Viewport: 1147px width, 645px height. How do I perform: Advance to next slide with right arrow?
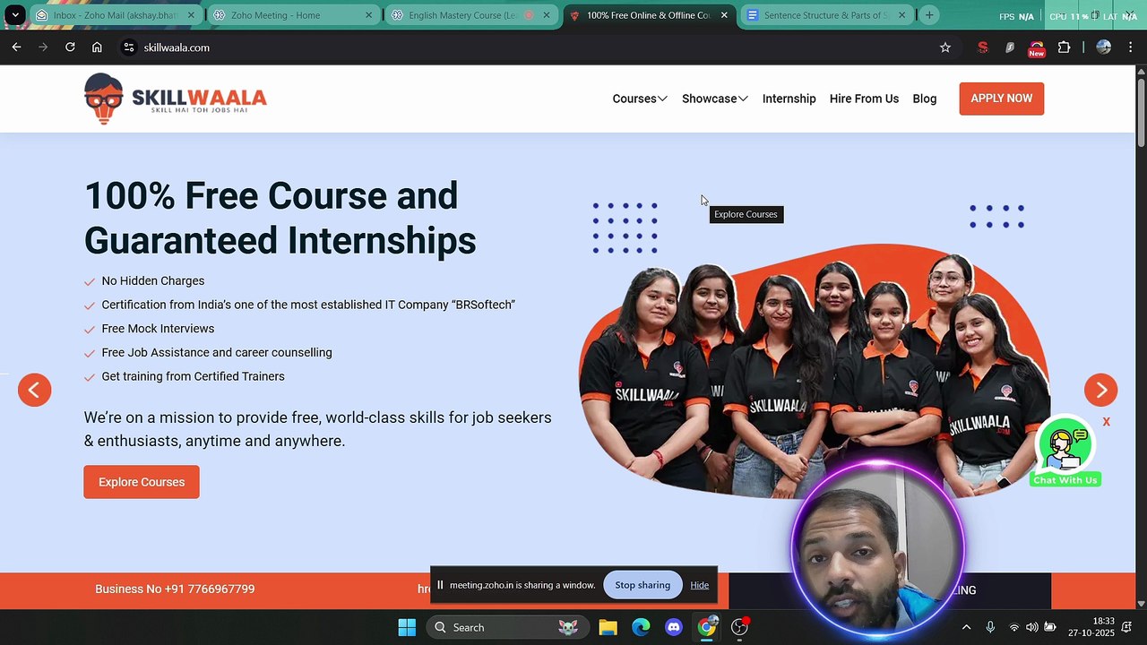tap(1100, 390)
